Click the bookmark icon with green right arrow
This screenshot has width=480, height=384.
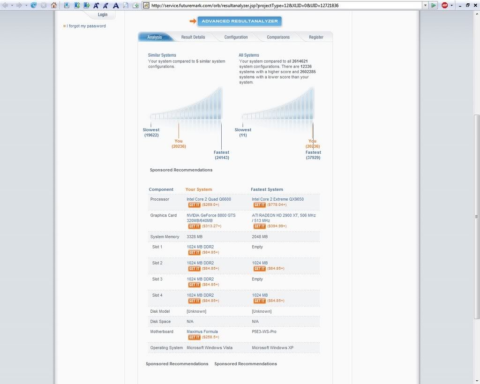click(x=86, y=5)
